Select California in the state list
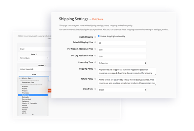The width and height of the screenshot is (194, 131). tap(33, 95)
